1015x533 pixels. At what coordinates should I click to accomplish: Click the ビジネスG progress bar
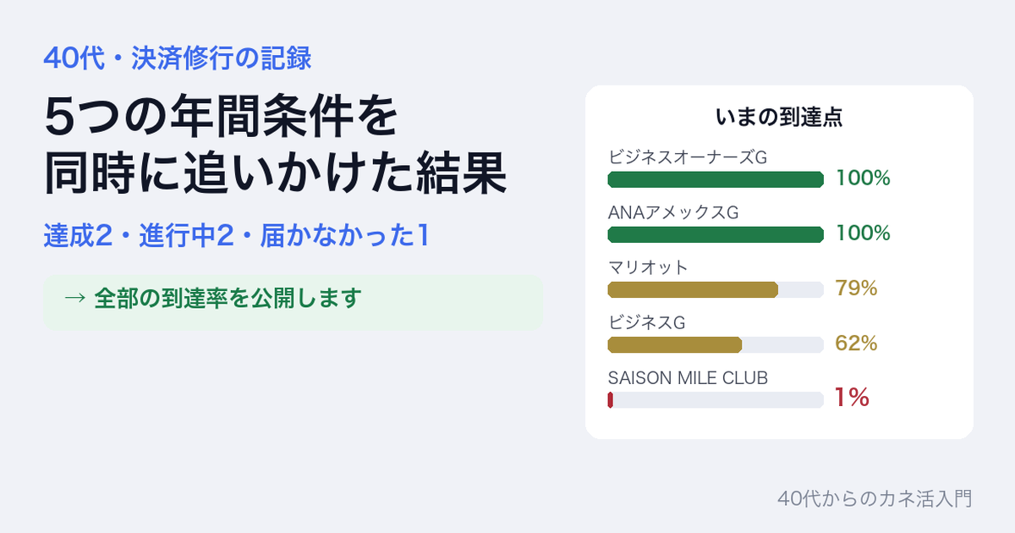click(x=716, y=344)
